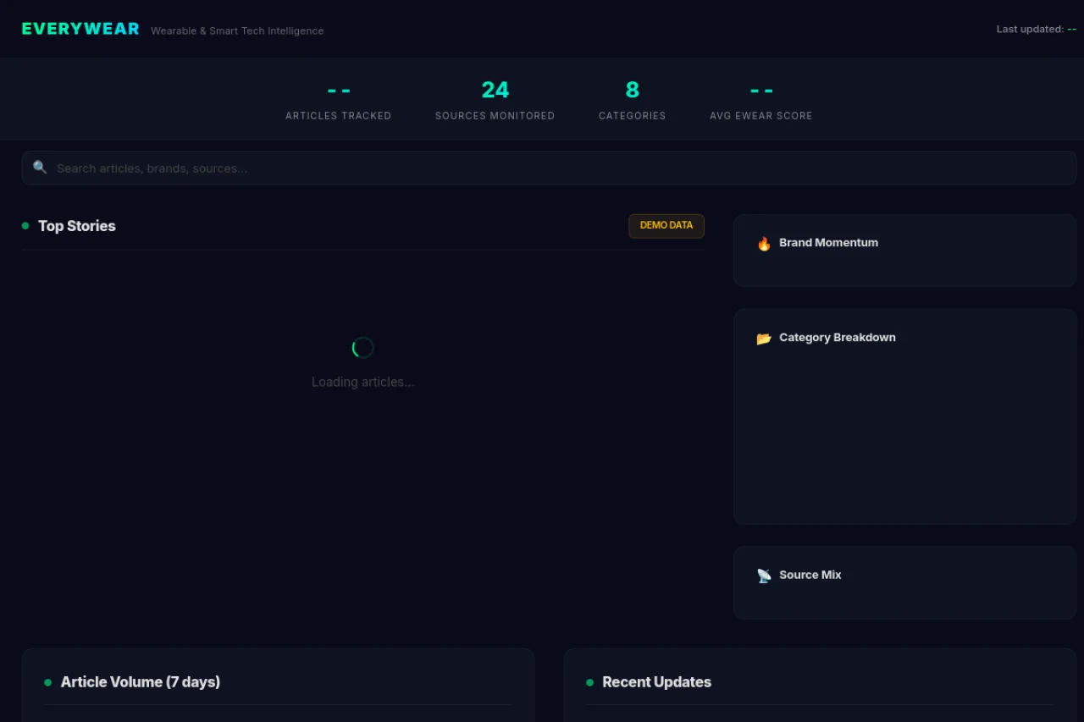Click the green dot beside Article Volume
Screen dimensions: 1084x722
[47, 682]
